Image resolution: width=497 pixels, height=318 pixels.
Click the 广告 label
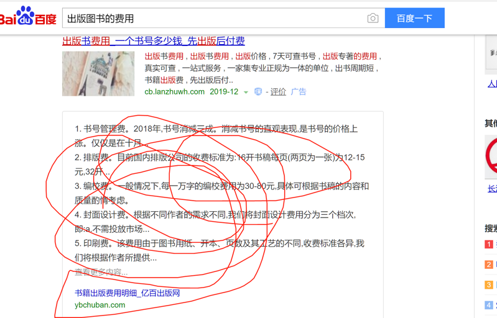click(x=299, y=92)
